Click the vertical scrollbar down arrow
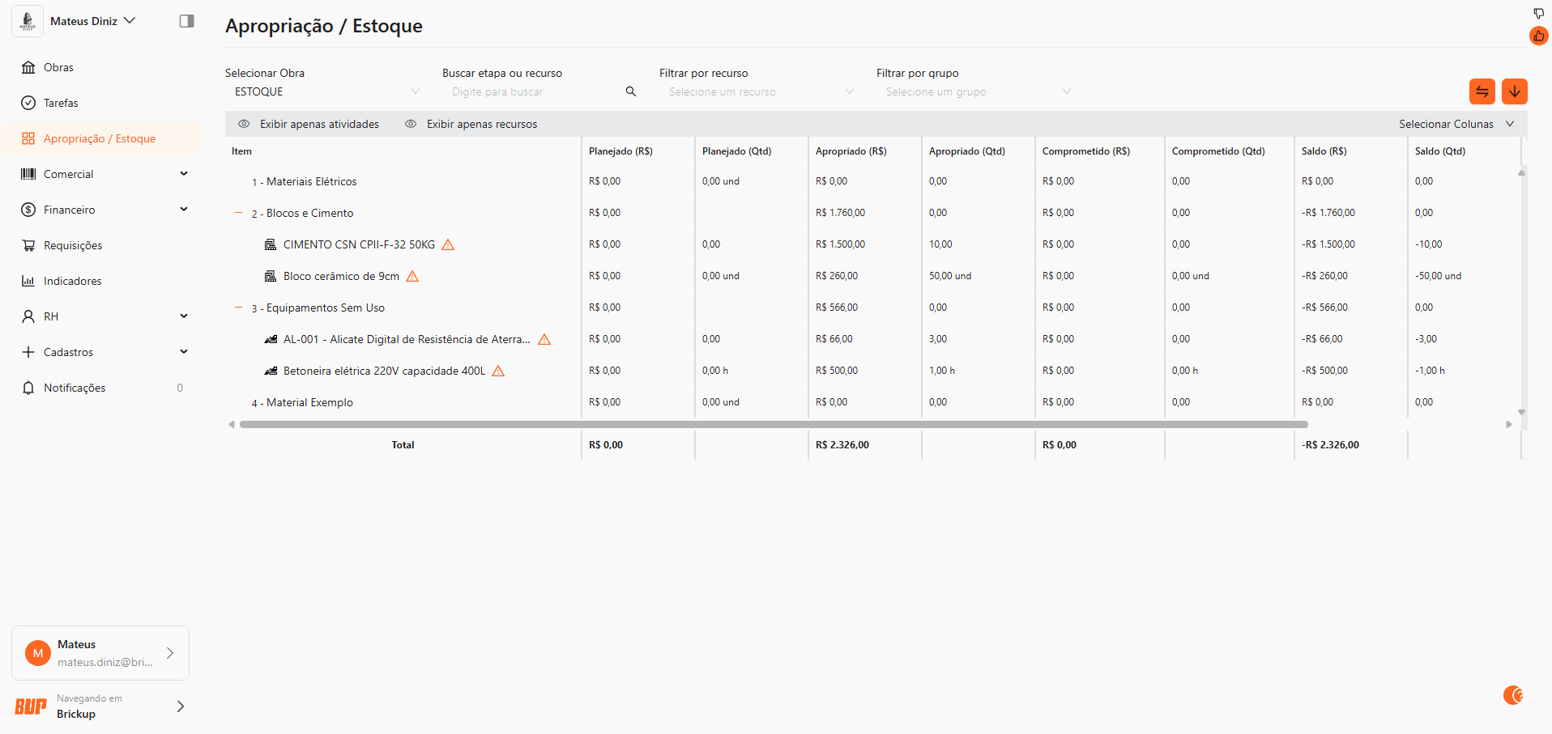 [1521, 412]
